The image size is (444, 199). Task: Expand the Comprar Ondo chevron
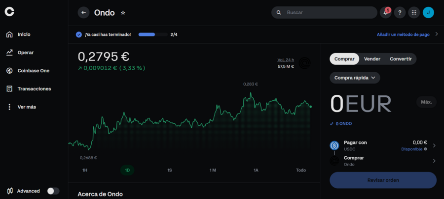434,161
